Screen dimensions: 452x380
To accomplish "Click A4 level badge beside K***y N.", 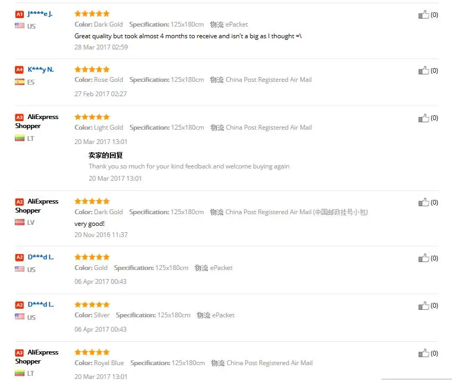I will [x=19, y=70].
